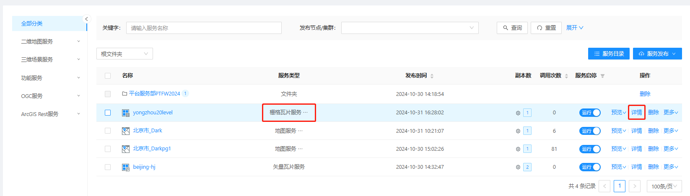Click the map service icon beside 北京市_Dark
The width and height of the screenshot is (690, 196).
click(x=126, y=131)
